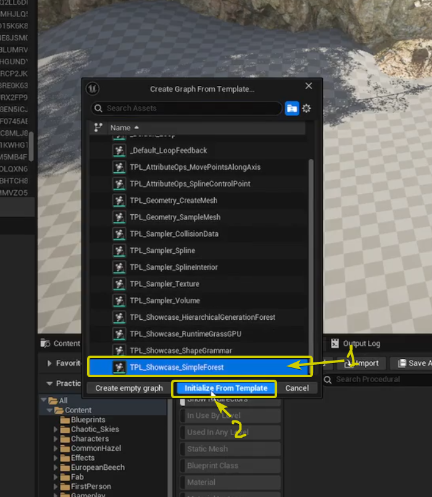Click the revision control column icon

coord(98,128)
